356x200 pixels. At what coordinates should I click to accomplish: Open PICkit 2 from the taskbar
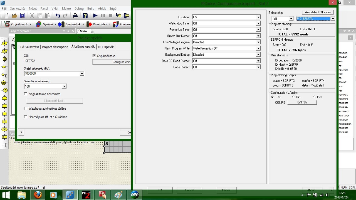[86, 195]
